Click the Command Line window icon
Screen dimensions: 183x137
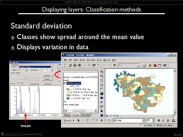159,65
